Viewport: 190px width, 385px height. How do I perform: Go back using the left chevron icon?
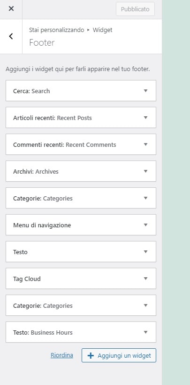click(11, 36)
